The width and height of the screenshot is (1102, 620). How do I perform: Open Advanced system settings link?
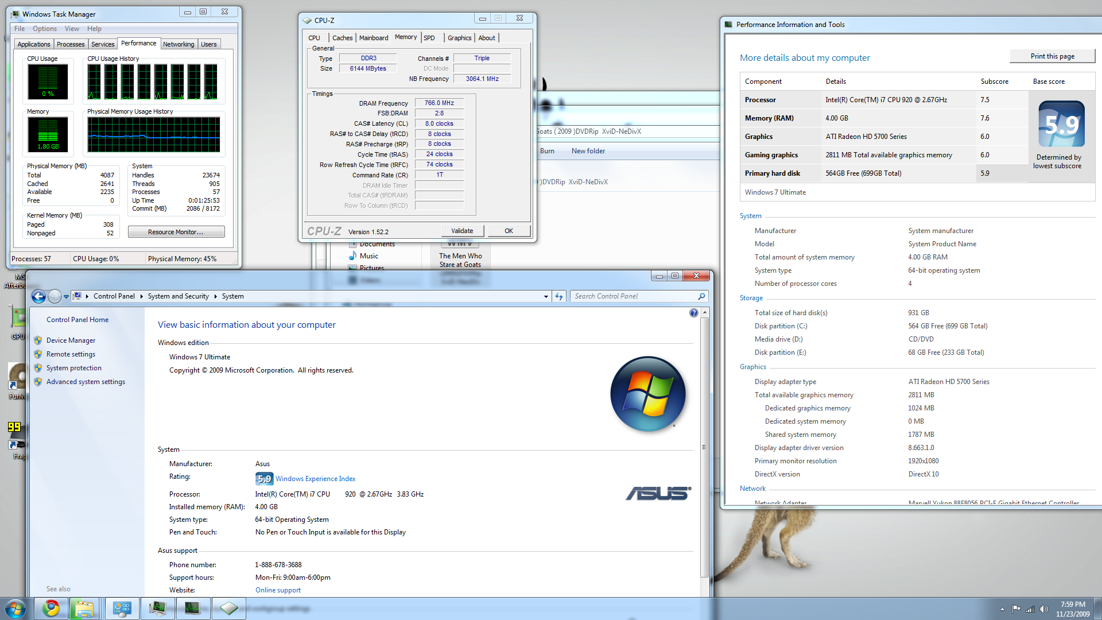tap(86, 382)
